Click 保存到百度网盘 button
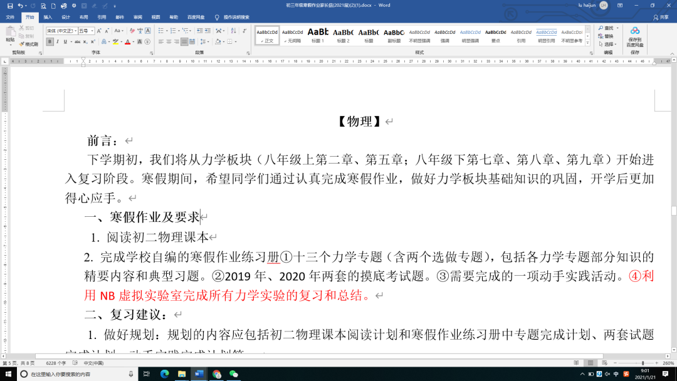 tap(634, 37)
